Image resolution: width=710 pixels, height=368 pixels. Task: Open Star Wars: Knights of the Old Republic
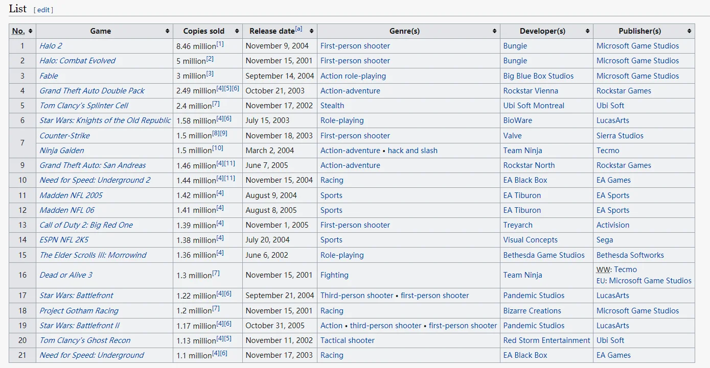[105, 120]
